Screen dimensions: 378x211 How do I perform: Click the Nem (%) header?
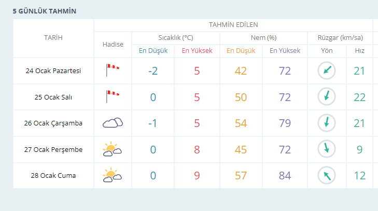[264, 38]
